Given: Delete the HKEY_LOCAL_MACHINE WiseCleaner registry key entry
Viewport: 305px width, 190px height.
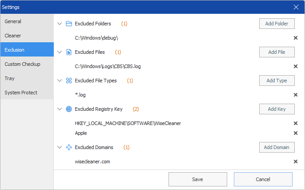Looking at the screenshot, I should 296,123.
